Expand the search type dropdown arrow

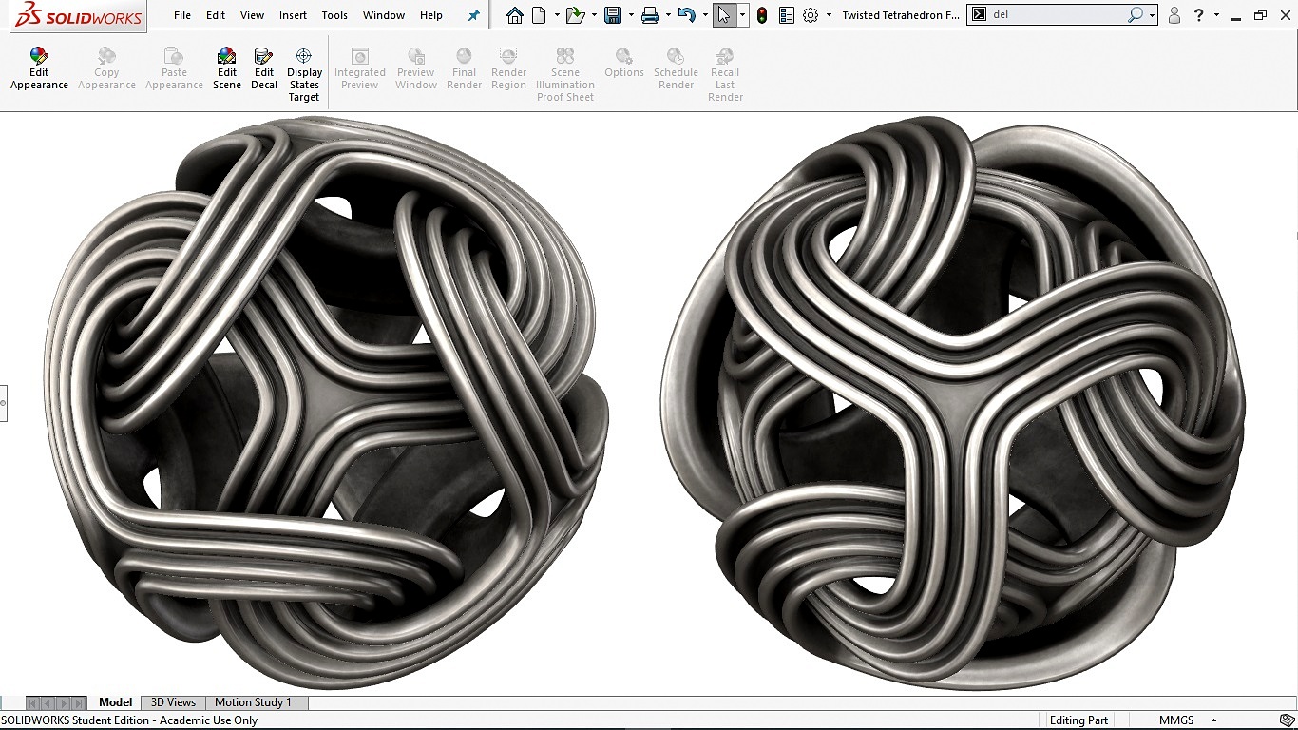[1152, 15]
